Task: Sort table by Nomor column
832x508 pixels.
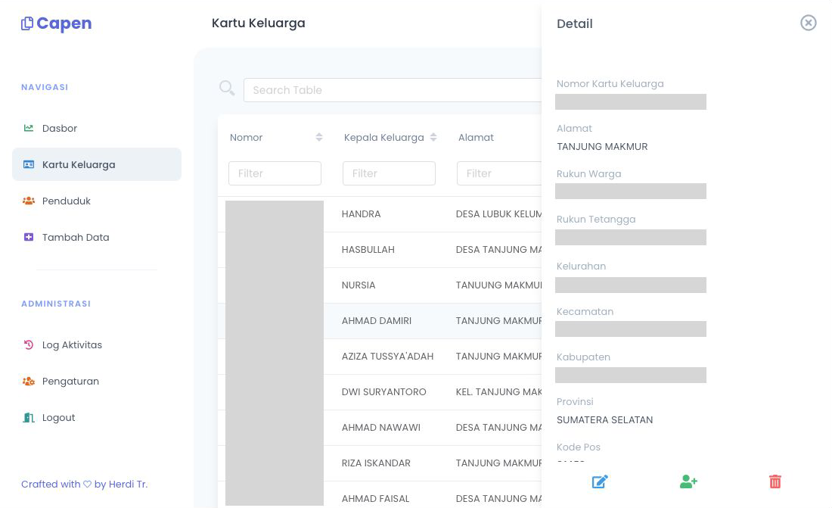Action: click(x=318, y=137)
